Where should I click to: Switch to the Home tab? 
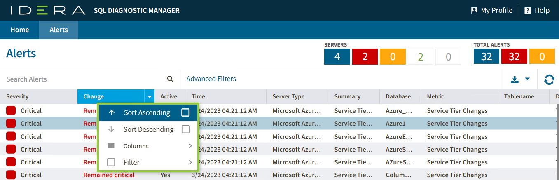19,30
